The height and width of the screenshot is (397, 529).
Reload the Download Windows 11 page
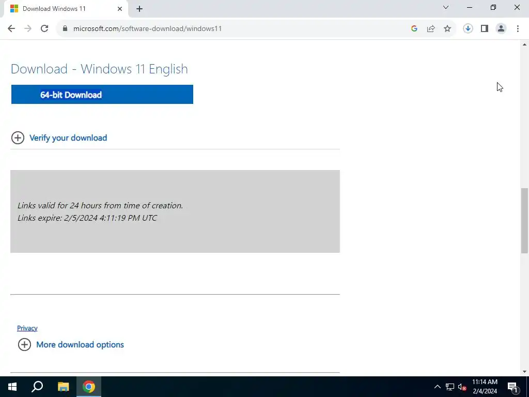44,29
